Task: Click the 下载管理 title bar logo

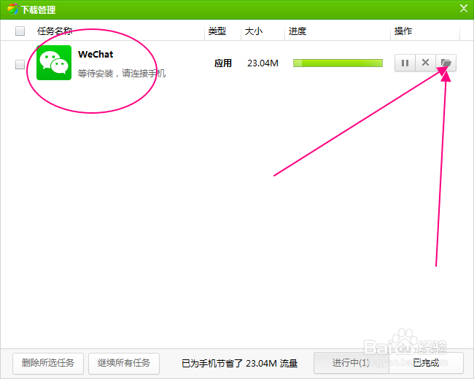Action: point(12,9)
